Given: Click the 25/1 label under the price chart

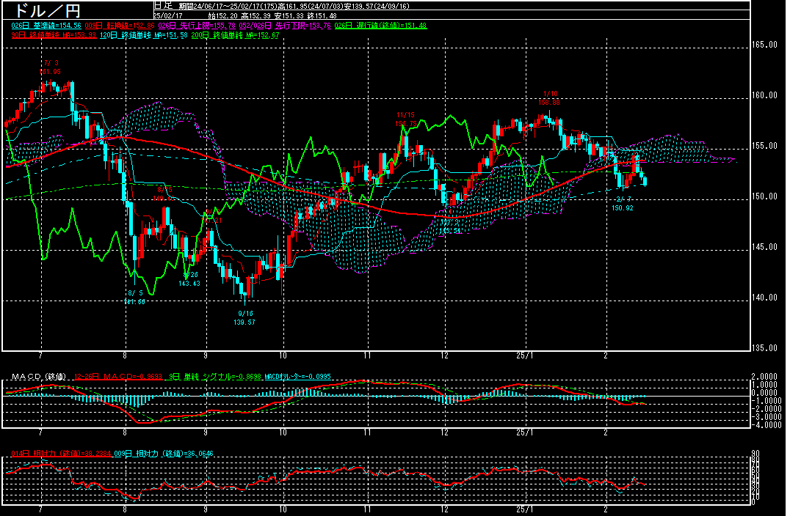Looking at the screenshot, I should click(524, 355).
